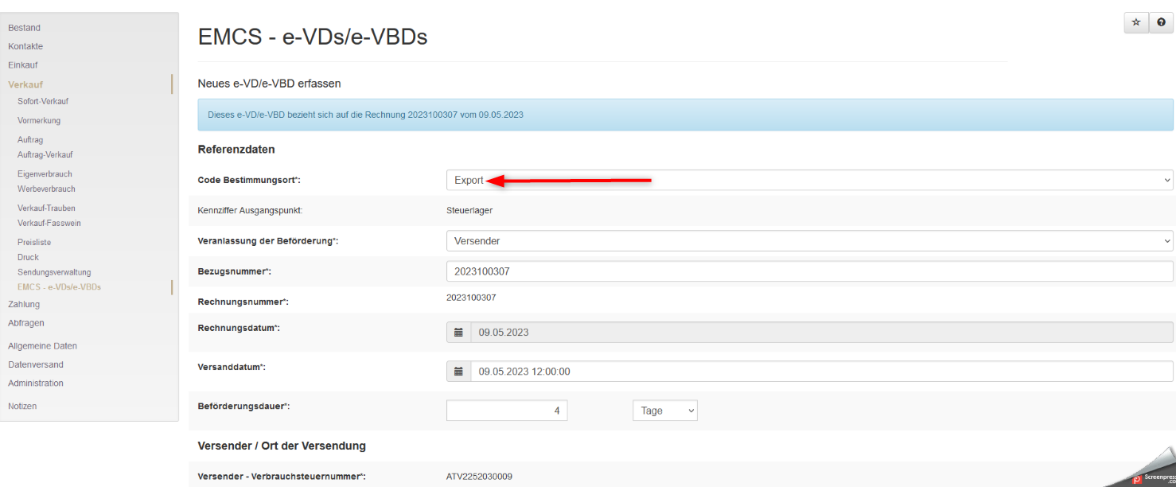Go to the Notizen section

(x=21, y=406)
